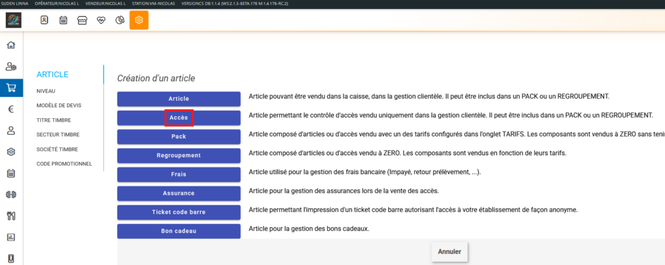Select the orange settings gear icon
The width and height of the screenshot is (665, 265).
coord(139,20)
